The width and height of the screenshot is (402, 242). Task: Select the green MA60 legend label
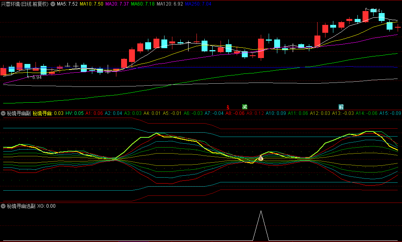point(143,4)
